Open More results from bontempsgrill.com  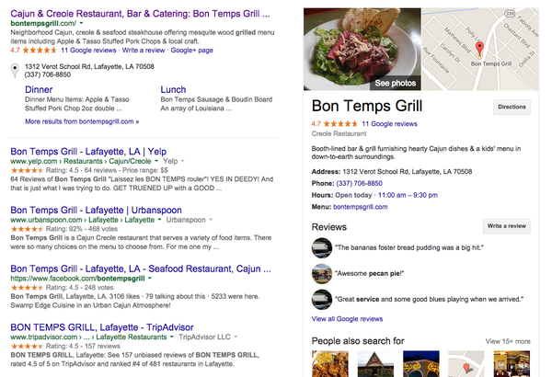[x=82, y=121]
